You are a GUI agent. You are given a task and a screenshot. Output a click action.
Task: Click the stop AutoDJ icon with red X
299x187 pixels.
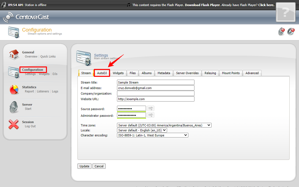click(291, 32)
